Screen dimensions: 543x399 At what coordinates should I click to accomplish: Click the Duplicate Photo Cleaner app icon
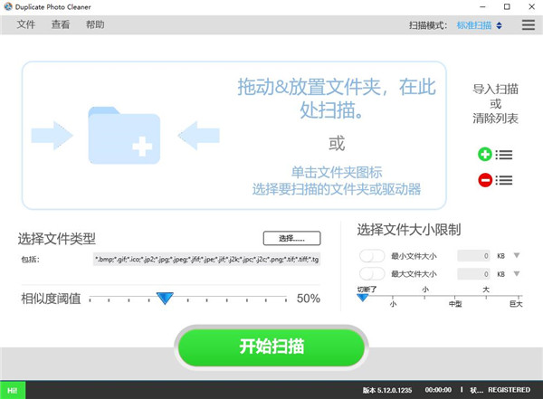[8, 6]
